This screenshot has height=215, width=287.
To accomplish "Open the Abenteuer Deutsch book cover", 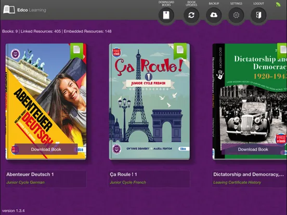I will 46,102.
